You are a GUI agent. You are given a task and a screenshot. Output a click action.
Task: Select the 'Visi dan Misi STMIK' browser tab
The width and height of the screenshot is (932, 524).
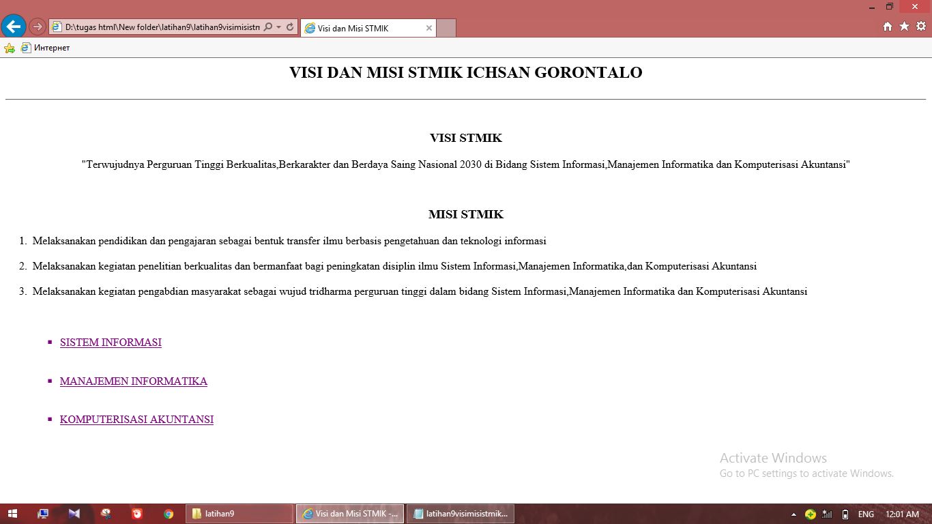click(x=368, y=28)
